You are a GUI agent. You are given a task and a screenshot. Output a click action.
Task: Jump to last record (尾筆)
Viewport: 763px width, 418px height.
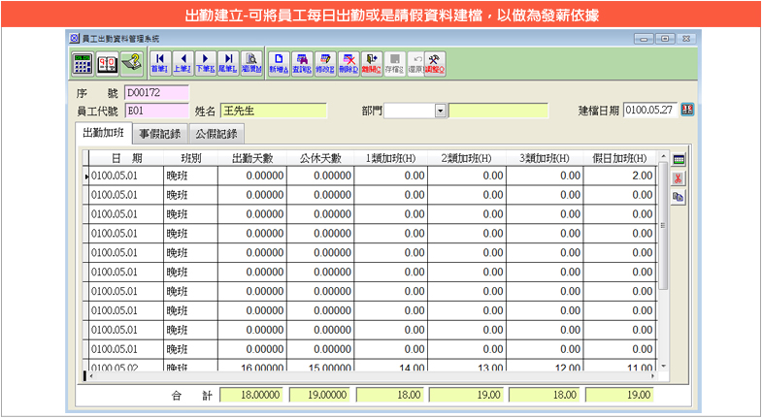227,64
